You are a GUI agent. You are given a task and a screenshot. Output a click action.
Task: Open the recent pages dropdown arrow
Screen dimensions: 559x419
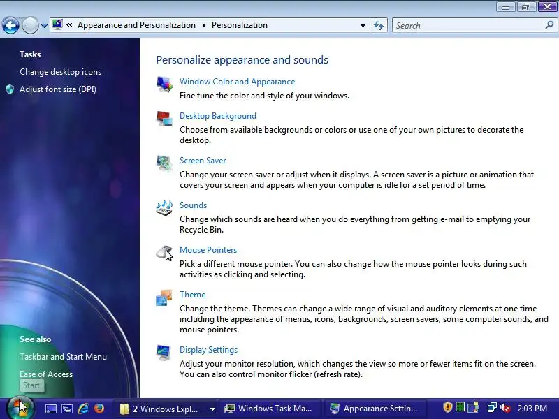pyautogui.click(x=44, y=26)
